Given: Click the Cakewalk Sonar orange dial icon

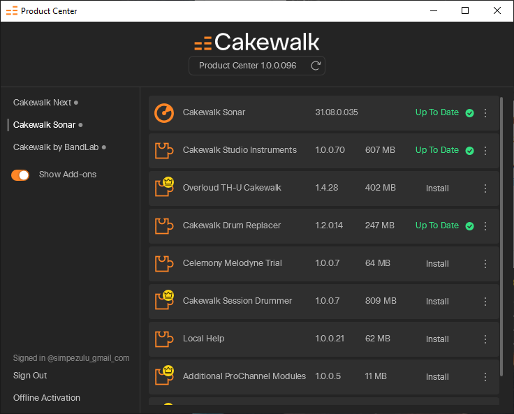Looking at the screenshot, I should click(164, 113).
